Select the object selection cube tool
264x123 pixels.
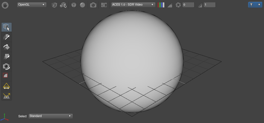7,27
